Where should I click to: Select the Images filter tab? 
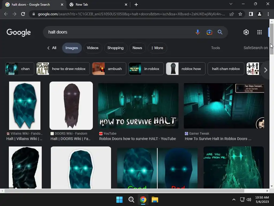coord(72,48)
